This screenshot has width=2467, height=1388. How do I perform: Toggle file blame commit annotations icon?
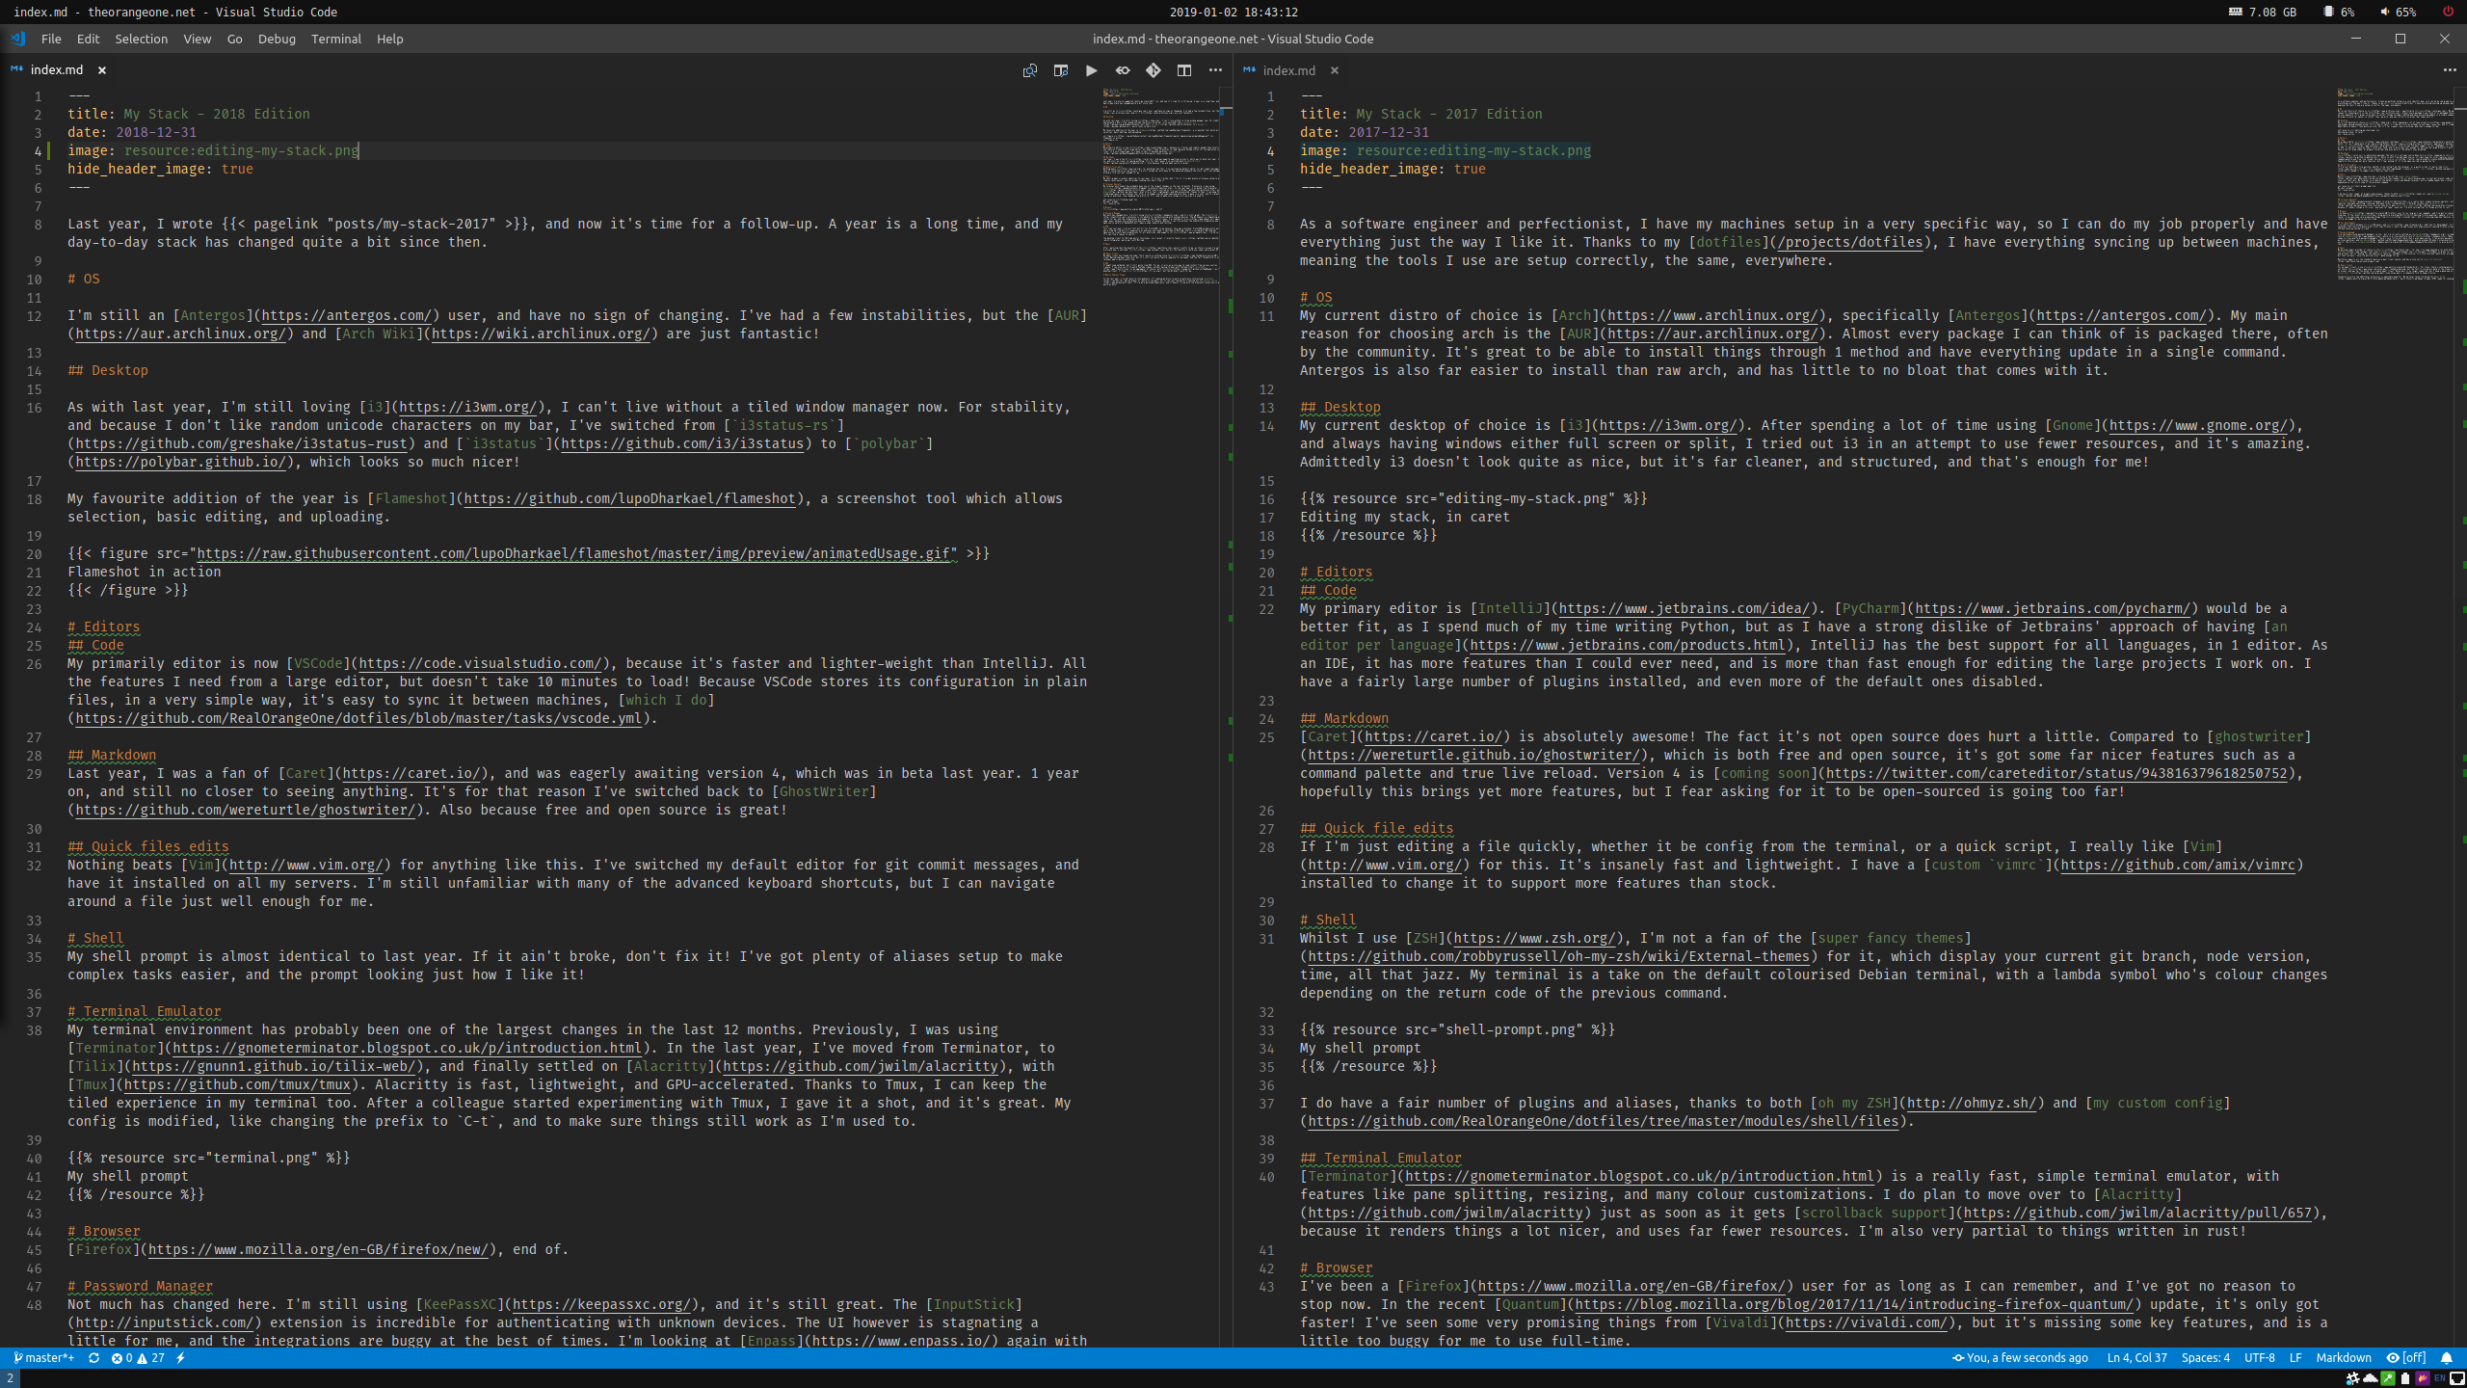[x=1123, y=70]
